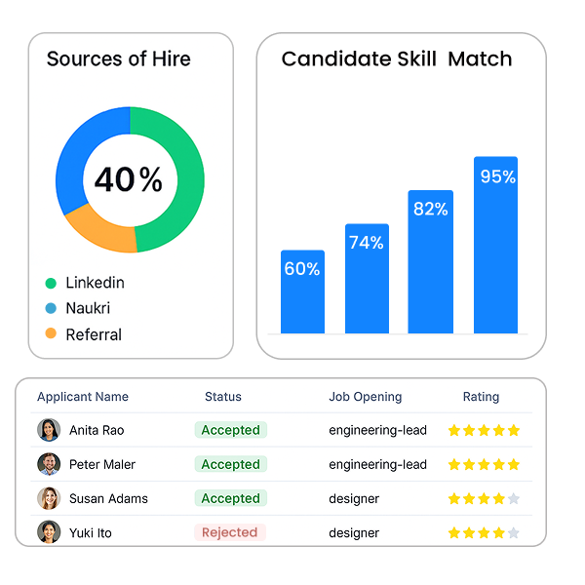Click Yuki Ito's star rating
This screenshot has width=585, height=585.
coord(484,532)
